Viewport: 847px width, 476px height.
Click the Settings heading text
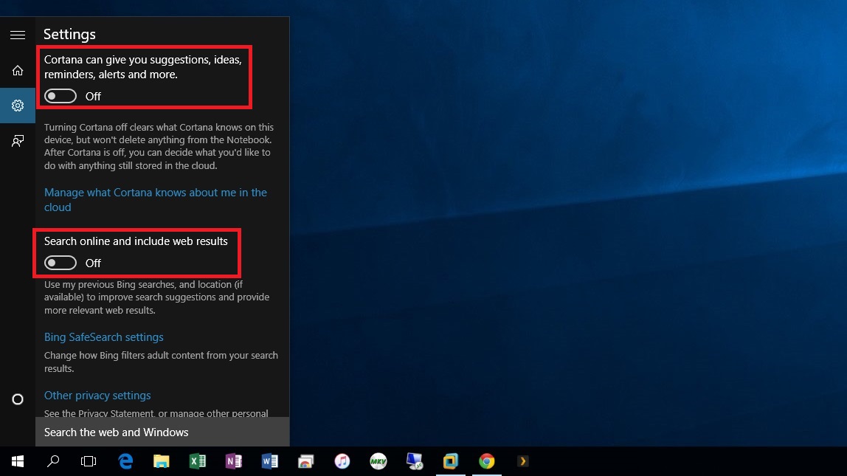click(69, 34)
